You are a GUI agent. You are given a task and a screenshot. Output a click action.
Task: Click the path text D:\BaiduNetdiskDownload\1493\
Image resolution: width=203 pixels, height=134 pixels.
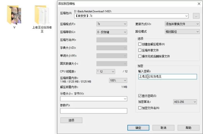[93, 11]
